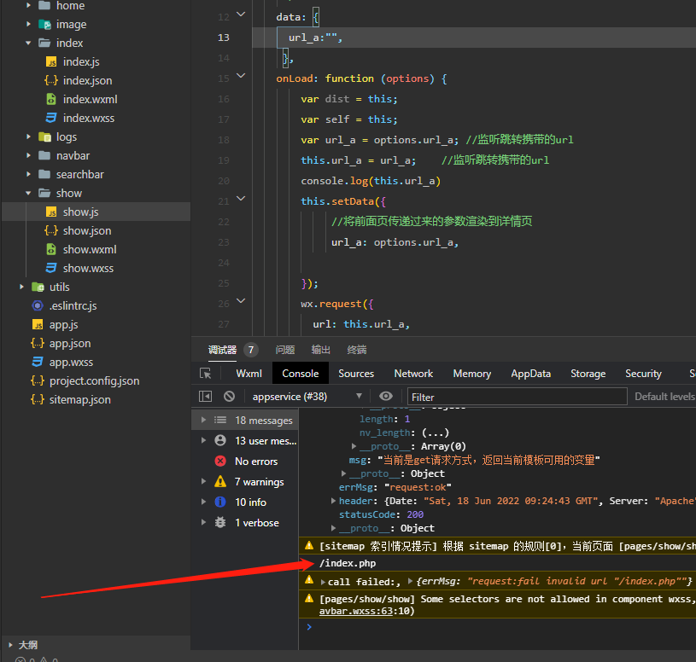Expand the navbar folder
This screenshot has width=696, height=662.
[x=28, y=155]
